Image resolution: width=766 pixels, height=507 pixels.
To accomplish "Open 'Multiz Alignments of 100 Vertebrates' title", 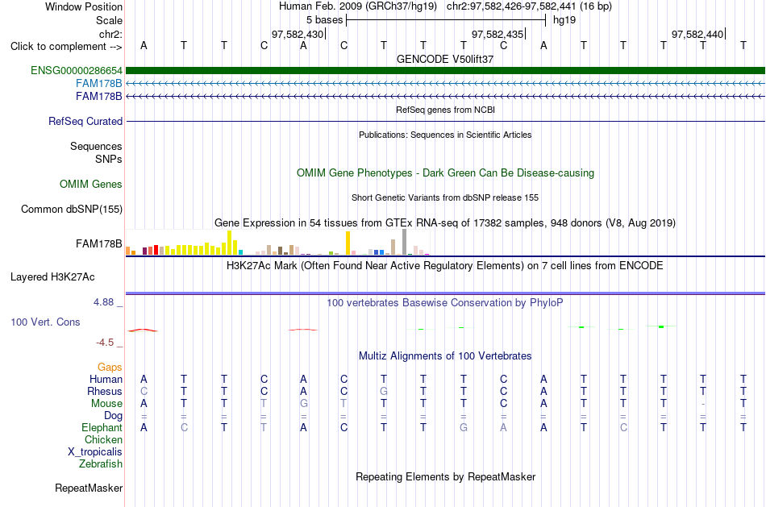I will 445,356.
